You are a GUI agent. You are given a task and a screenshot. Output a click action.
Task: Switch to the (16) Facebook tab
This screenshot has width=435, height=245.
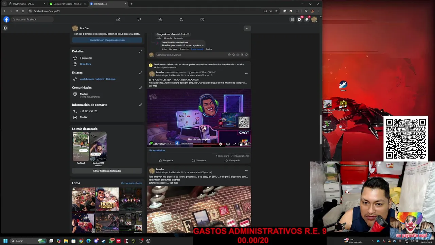[108, 4]
